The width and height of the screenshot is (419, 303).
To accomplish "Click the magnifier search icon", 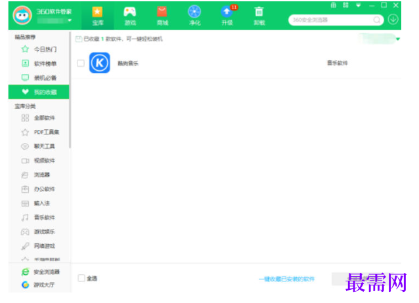I will 377,20.
